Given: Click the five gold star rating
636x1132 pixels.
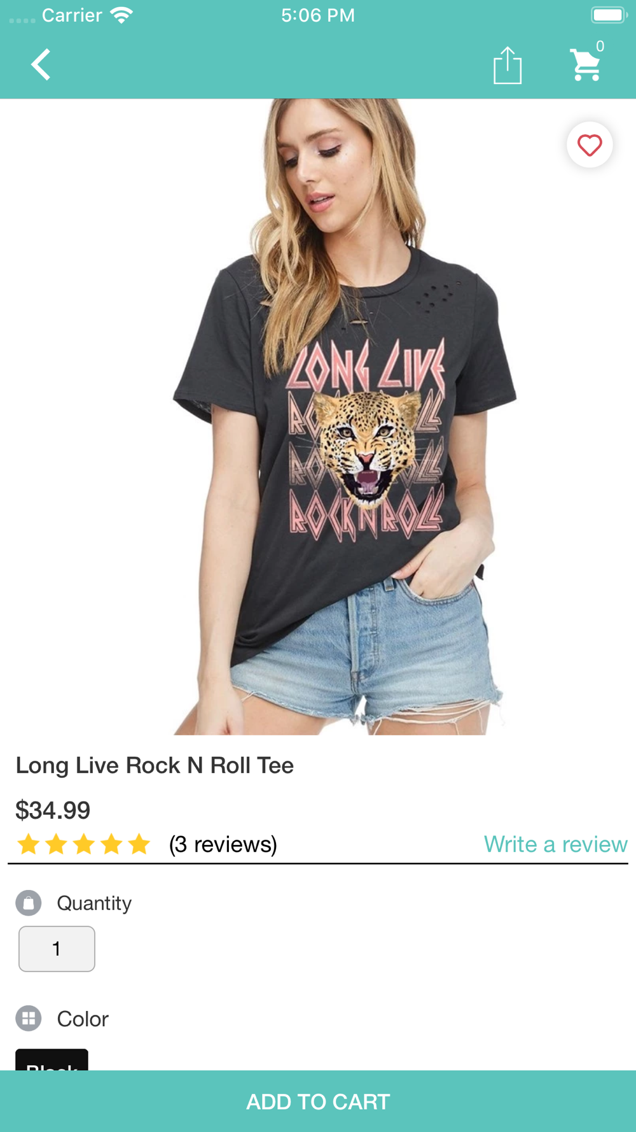Looking at the screenshot, I should [83, 844].
